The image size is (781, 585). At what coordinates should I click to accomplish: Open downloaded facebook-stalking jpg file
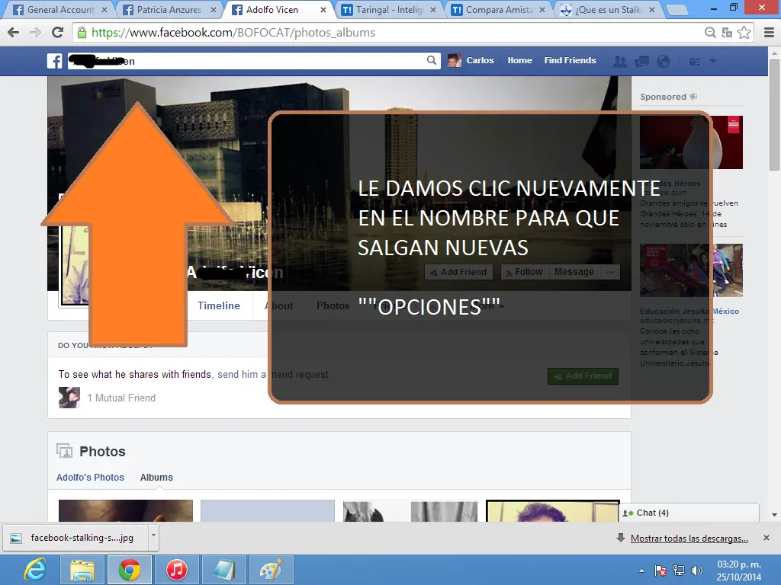(x=75, y=538)
